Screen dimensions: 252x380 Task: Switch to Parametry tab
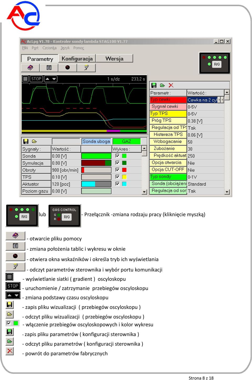(x=40, y=59)
